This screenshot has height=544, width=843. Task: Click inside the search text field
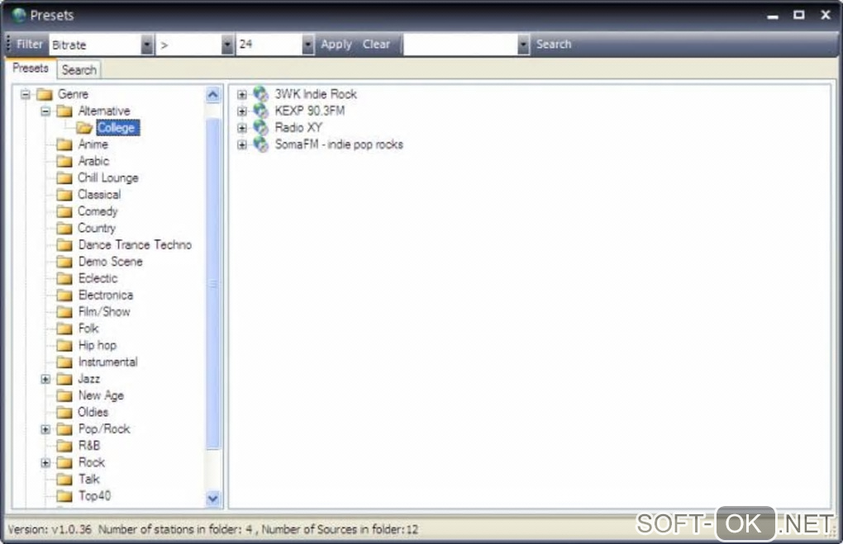pos(460,45)
